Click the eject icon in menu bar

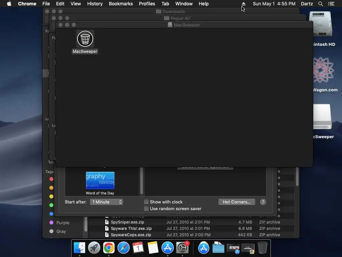pos(243,4)
